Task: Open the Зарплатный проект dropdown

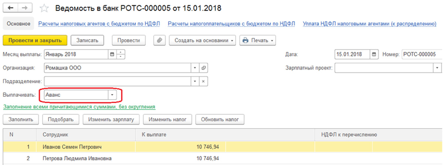Action: point(437,68)
